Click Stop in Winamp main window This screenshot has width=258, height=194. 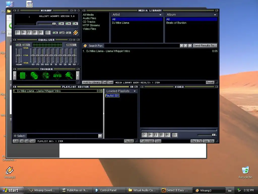click(x=35, y=33)
